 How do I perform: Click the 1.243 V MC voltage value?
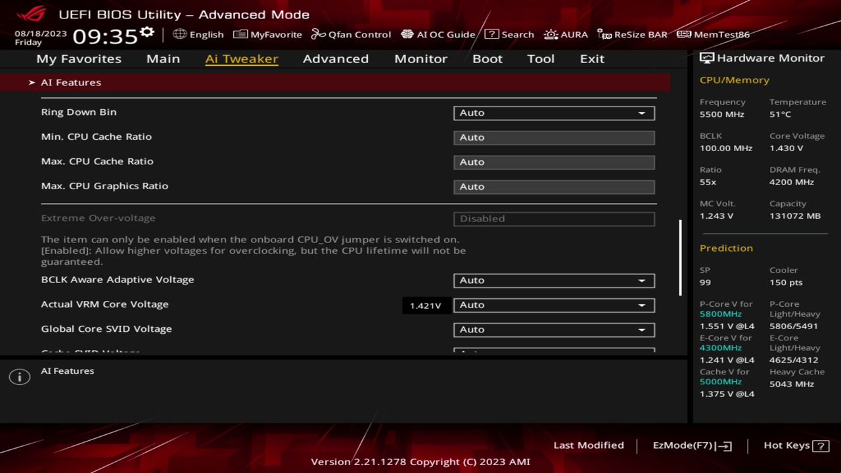[x=717, y=216]
